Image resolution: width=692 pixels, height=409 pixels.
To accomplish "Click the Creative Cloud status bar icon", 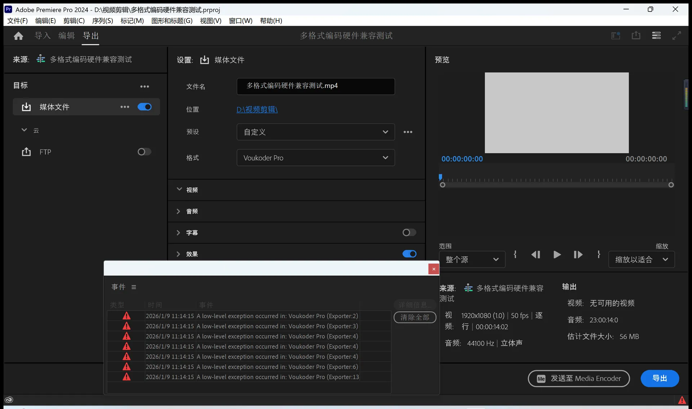I will coord(9,400).
